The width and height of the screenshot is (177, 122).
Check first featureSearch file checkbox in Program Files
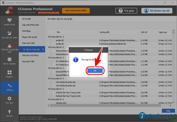pyautogui.click(x=51, y=51)
